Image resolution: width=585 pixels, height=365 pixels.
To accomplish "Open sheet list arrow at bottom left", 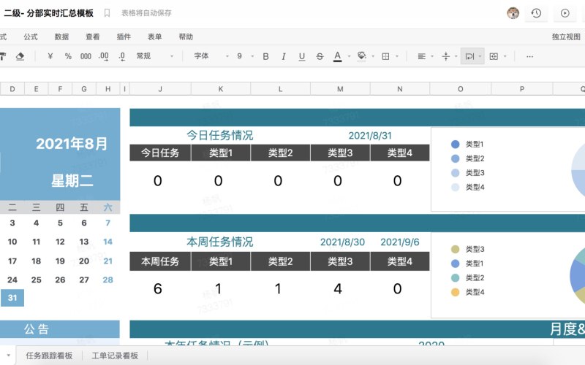I will (x=8, y=356).
